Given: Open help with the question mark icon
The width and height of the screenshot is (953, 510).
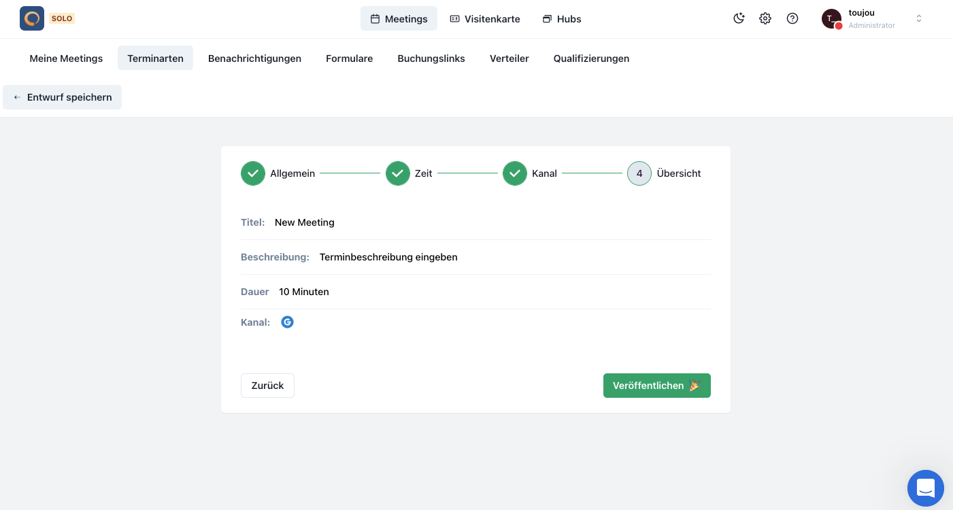Looking at the screenshot, I should pyautogui.click(x=792, y=18).
